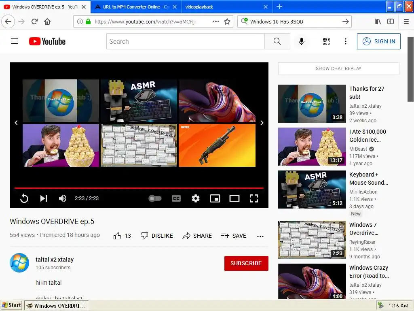The height and width of the screenshot is (311, 414).
Task: Open the Firefox Library icon
Action: pos(378,21)
